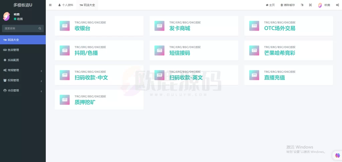Click the OTC场外交易 card icon
Screen dimensions: 342x162
254,26
